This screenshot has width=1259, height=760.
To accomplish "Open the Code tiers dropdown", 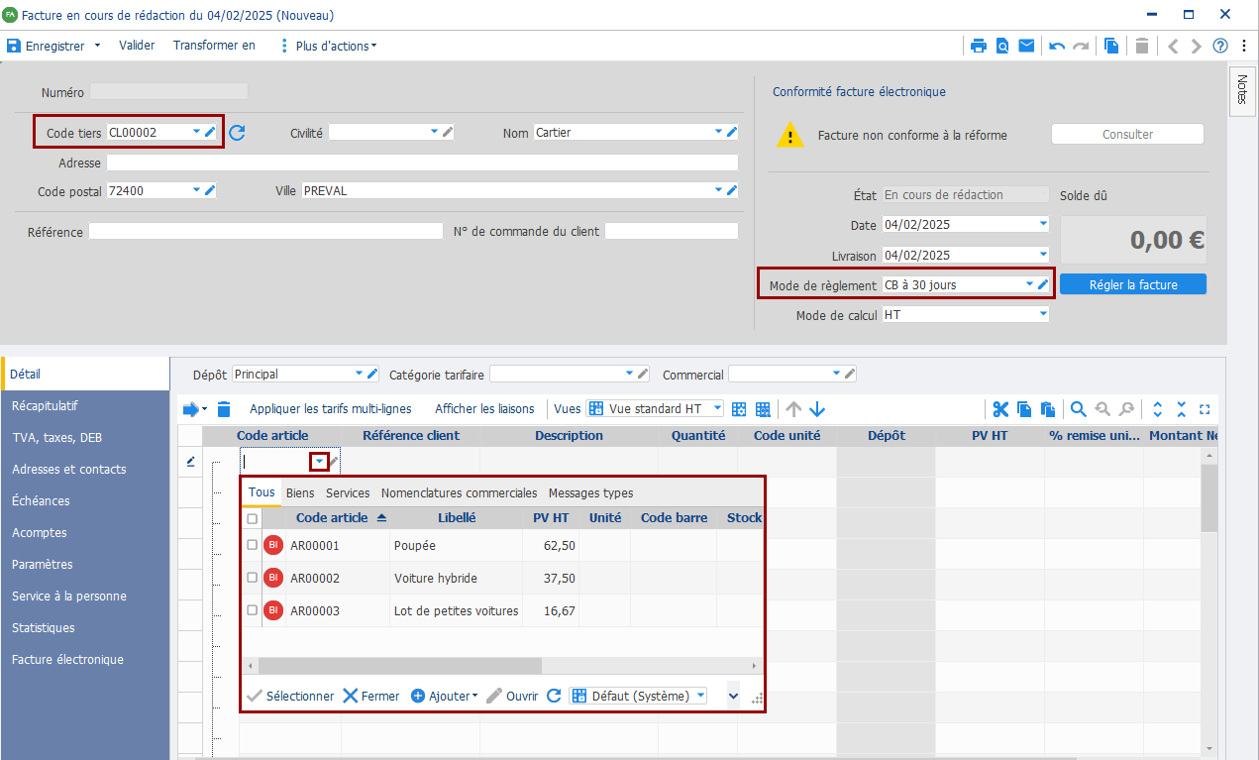I will (x=196, y=132).
